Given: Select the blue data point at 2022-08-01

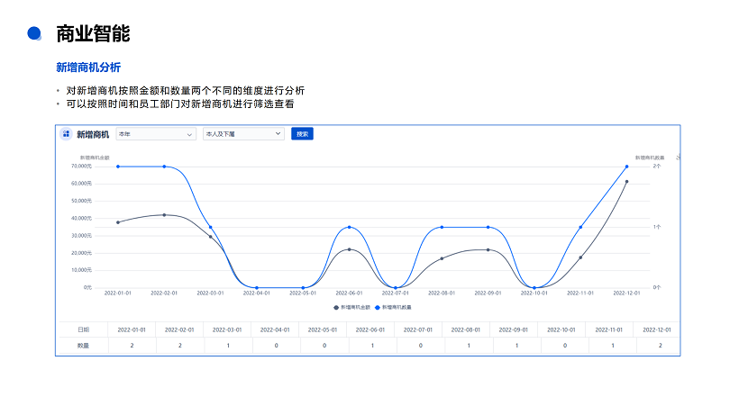Looking at the screenshot, I should [442, 227].
